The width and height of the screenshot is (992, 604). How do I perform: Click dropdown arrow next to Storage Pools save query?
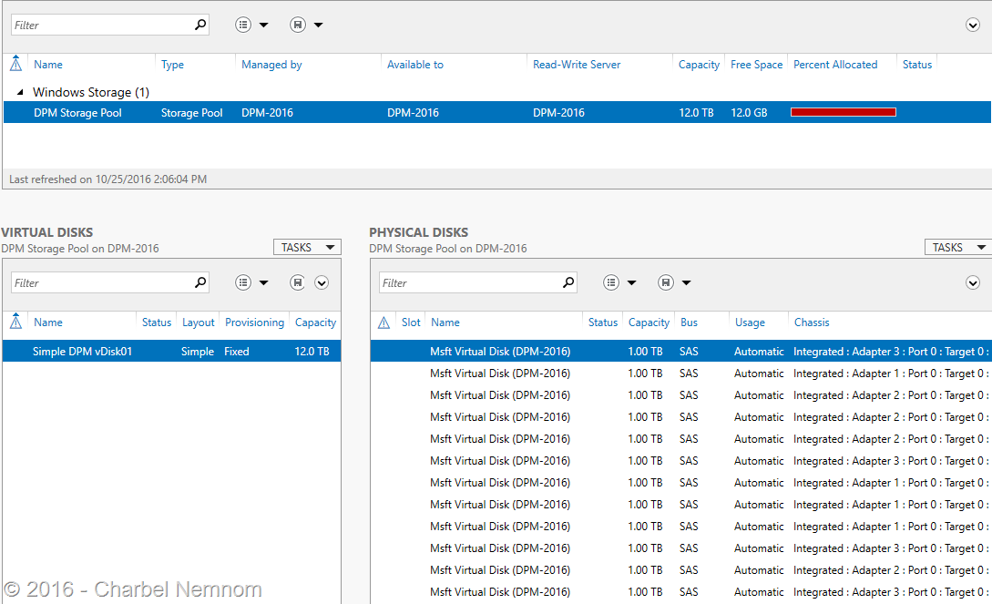tap(318, 26)
